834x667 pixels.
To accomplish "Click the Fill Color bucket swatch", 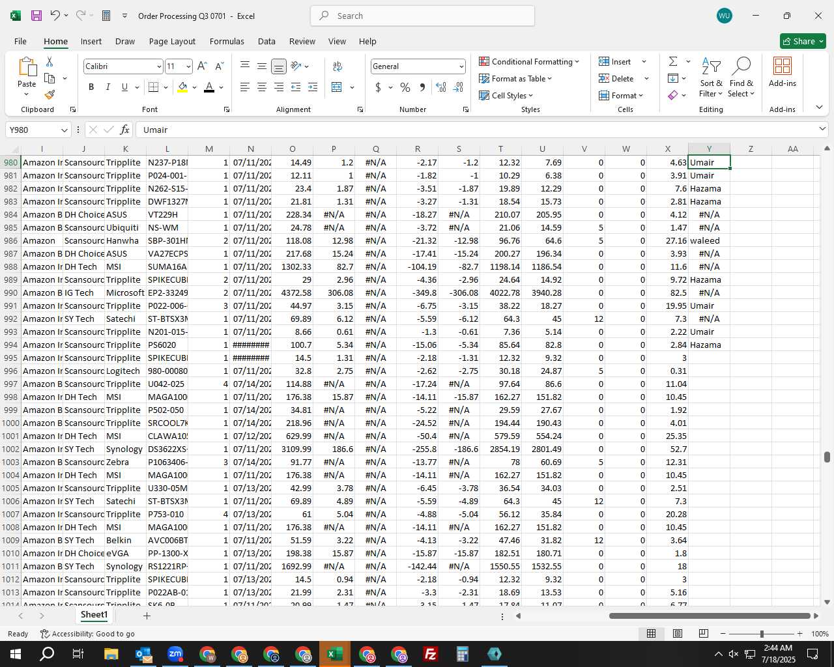I will 182,87.
